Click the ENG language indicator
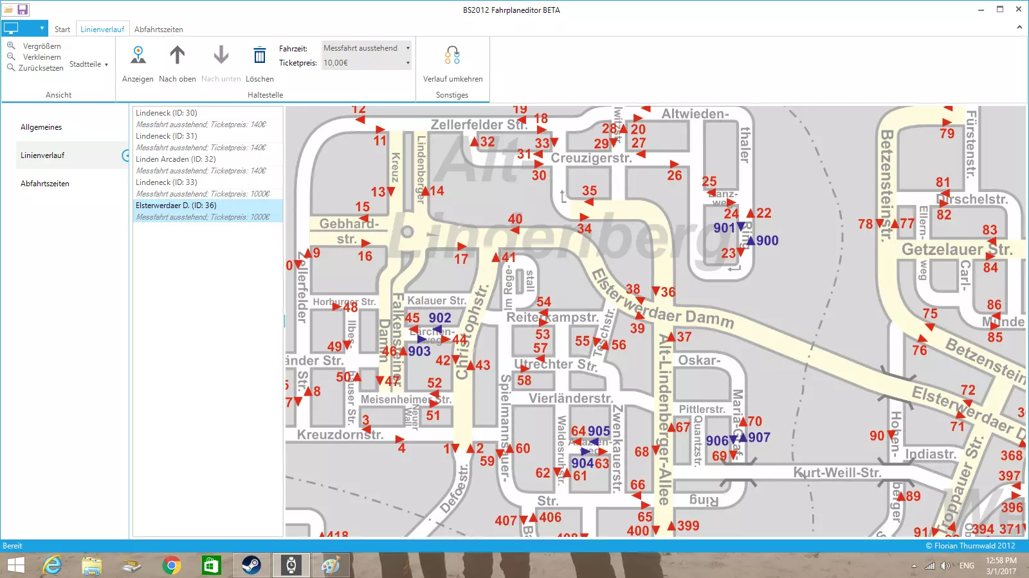Viewport: 1029px width, 578px height. click(x=967, y=566)
